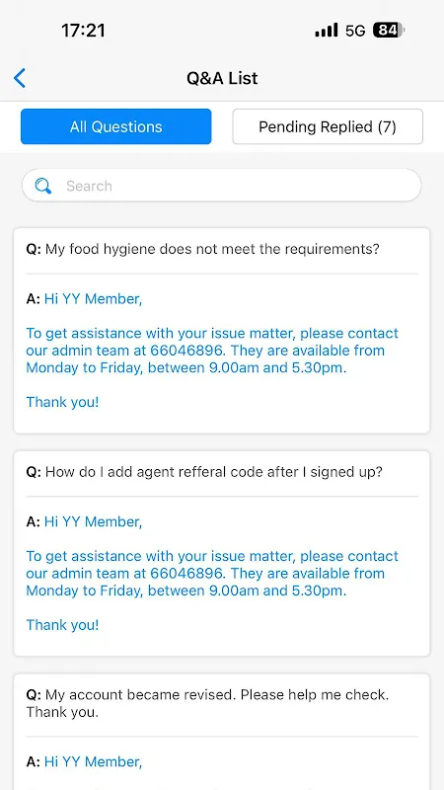Image resolution: width=444 pixels, height=790 pixels.
Task: Tap the 5G network indicator
Action: [x=355, y=31]
